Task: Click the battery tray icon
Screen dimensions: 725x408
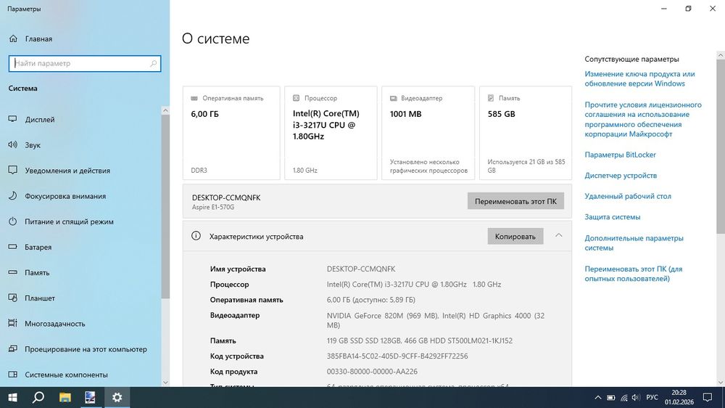Action: tap(610, 397)
